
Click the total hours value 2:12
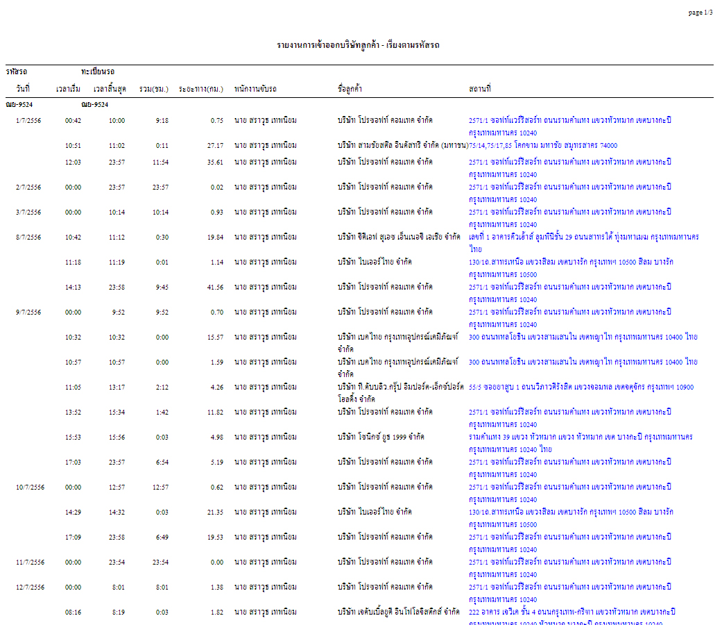(x=162, y=387)
